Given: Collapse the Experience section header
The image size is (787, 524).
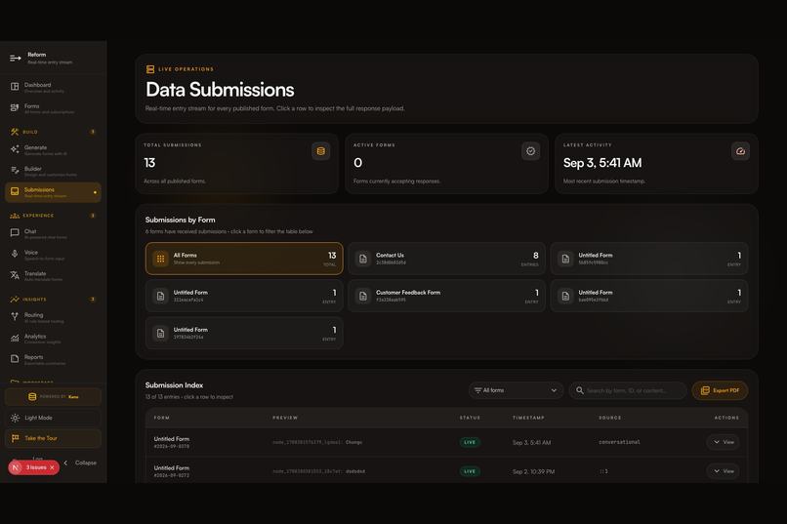Looking at the screenshot, I should click(x=53, y=216).
